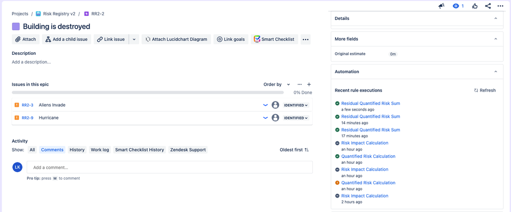Viewport: 511px width, 212px height.
Task: Select the All activity tab
Action: pyautogui.click(x=32, y=150)
